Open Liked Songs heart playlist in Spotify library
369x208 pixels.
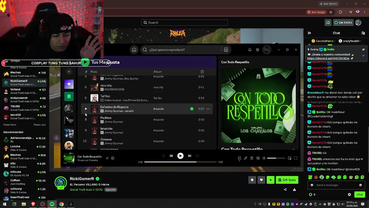(x=69, y=84)
